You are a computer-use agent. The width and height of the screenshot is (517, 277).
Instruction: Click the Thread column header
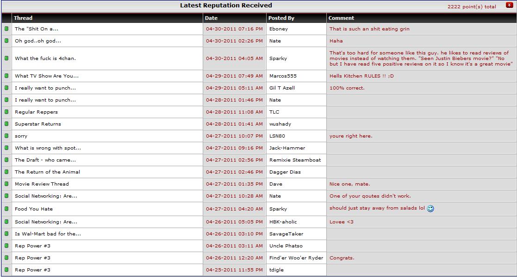23,18
